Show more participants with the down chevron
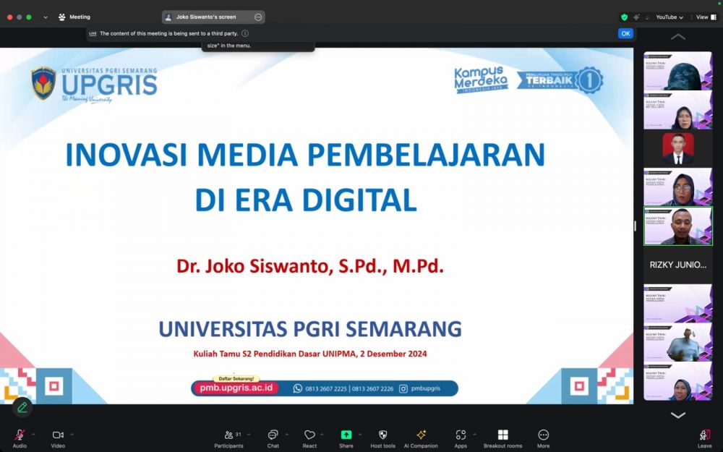The image size is (723, 452). coord(678,415)
